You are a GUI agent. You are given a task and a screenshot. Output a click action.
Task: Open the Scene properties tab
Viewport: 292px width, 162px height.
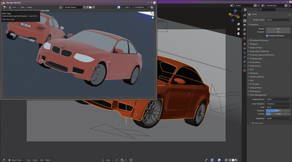pos(245,34)
